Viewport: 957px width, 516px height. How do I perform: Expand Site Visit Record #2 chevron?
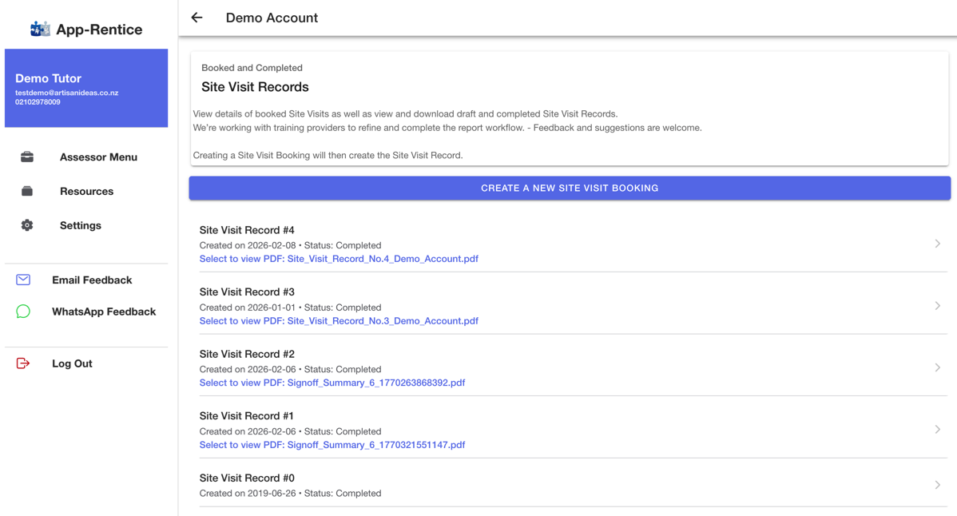(938, 367)
